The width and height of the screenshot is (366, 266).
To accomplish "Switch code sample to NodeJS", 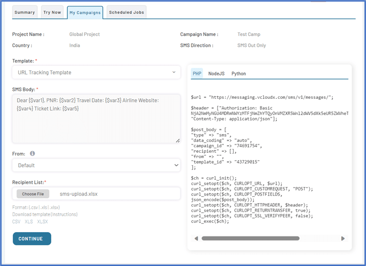I will pos(217,73).
